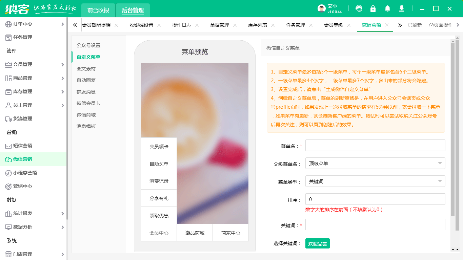Click the download icon in title bar
This screenshot has height=260, width=463.
[402, 9]
